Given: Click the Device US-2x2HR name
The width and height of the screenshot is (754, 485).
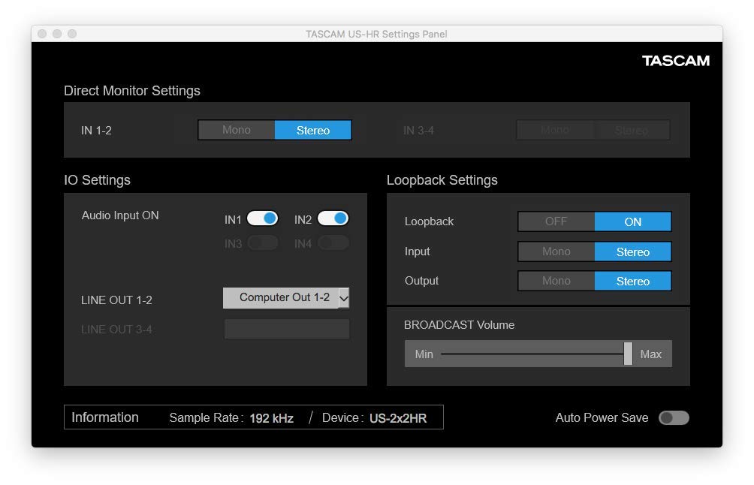Looking at the screenshot, I should pos(398,418).
